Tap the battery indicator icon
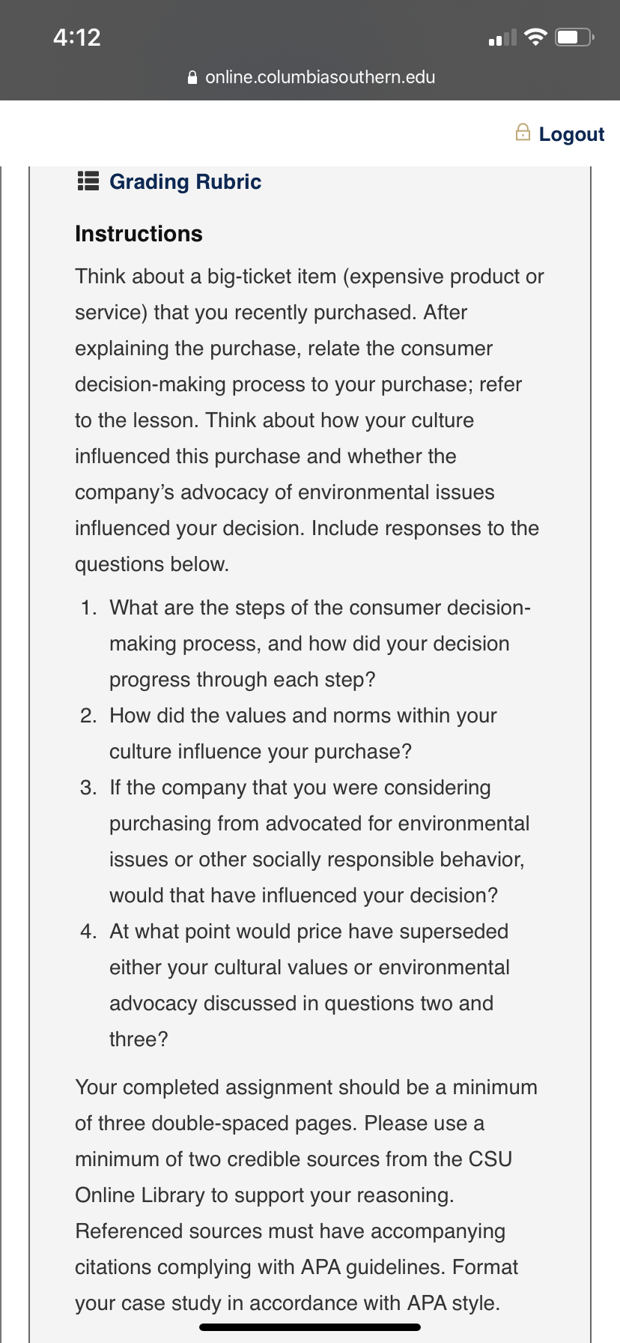Viewport: 620px width, 1343px height. (x=575, y=37)
